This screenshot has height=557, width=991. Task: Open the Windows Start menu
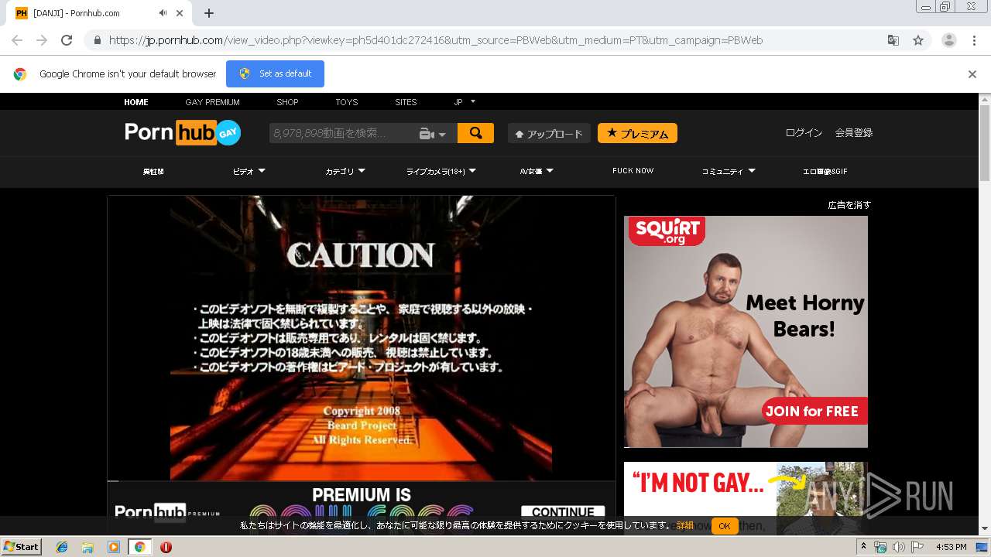pos(21,546)
